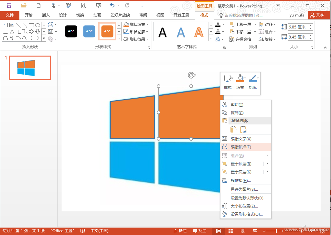Select the oval shape in shapes gallery

coord(37,25)
